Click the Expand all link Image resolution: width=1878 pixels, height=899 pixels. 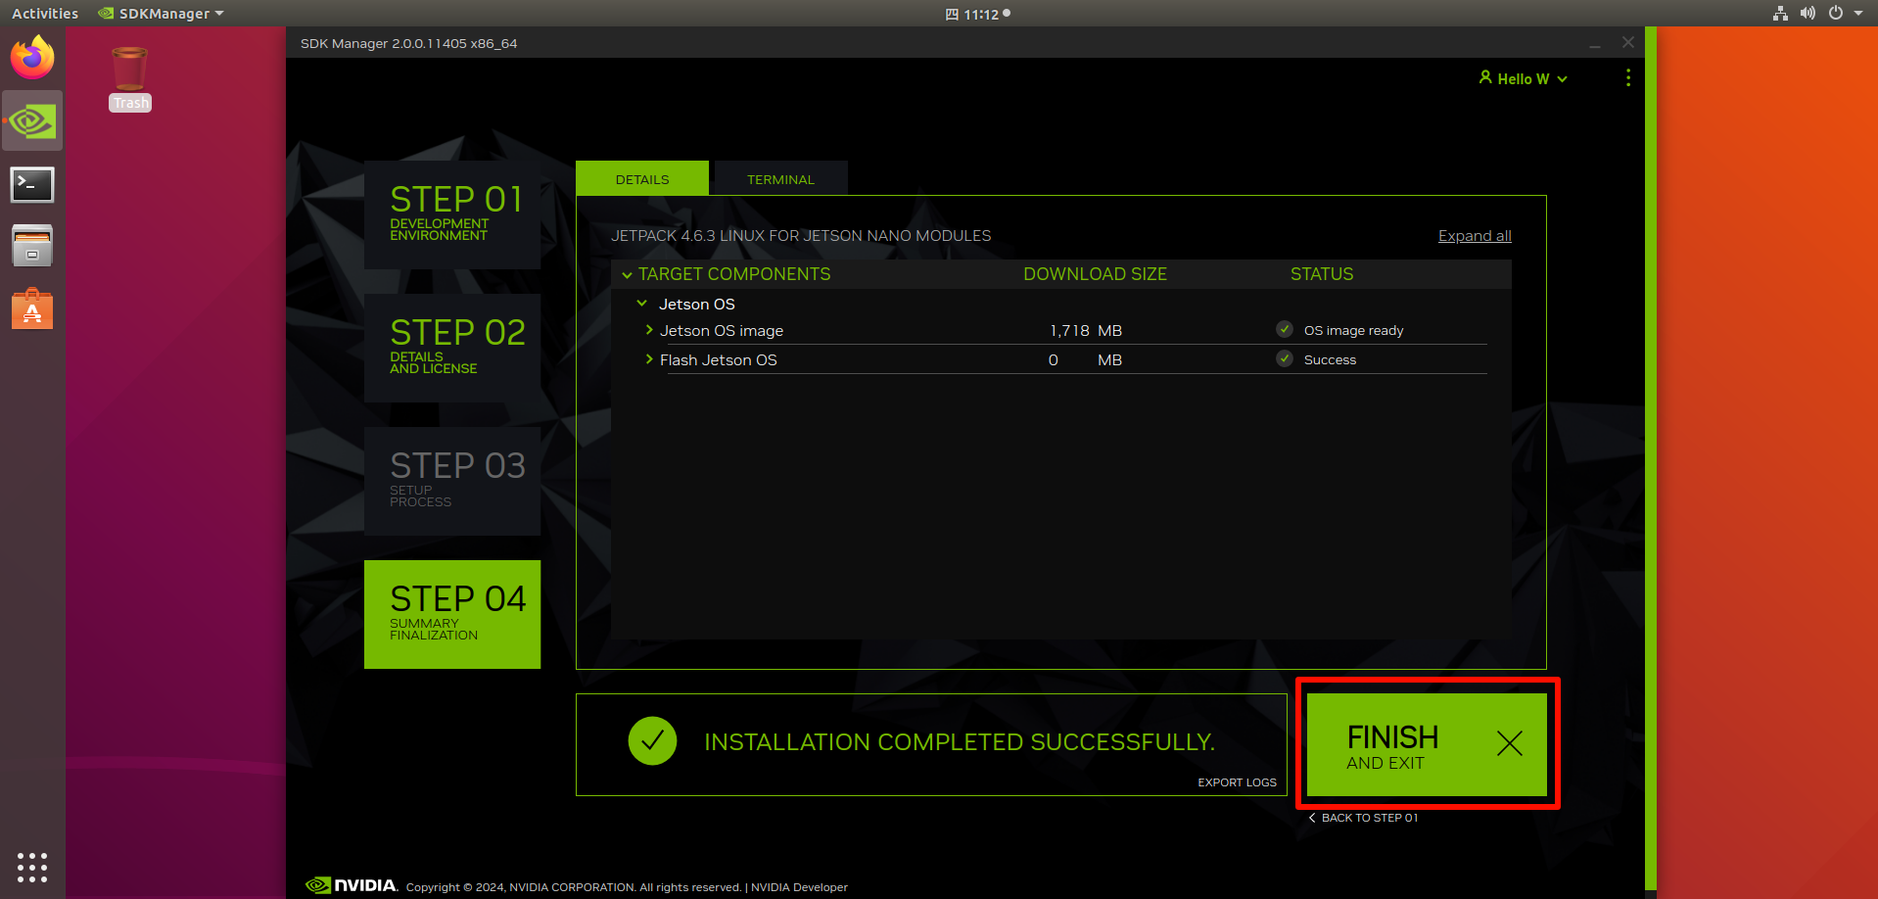click(x=1474, y=236)
